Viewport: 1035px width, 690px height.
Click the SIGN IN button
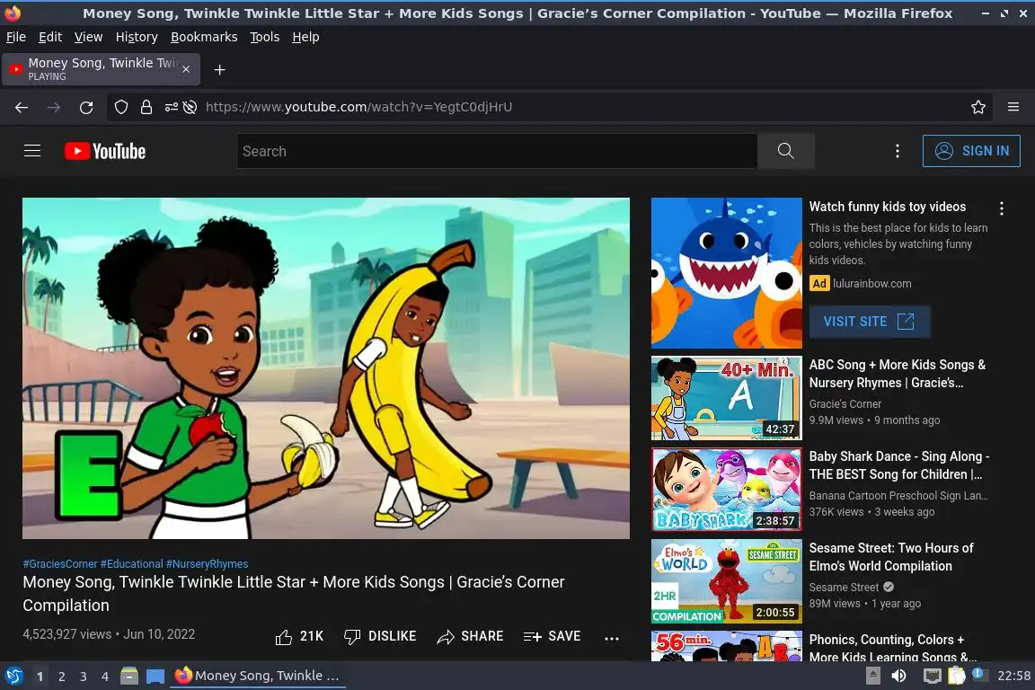971,151
